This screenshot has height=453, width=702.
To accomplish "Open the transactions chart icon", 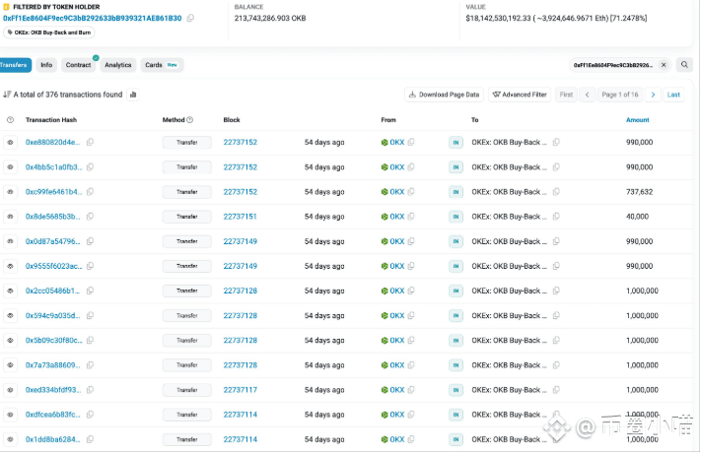I will (x=133, y=95).
